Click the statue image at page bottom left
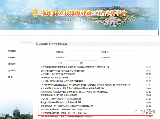Image resolution: width=160 pixels, height=119 pixels. 17,113
